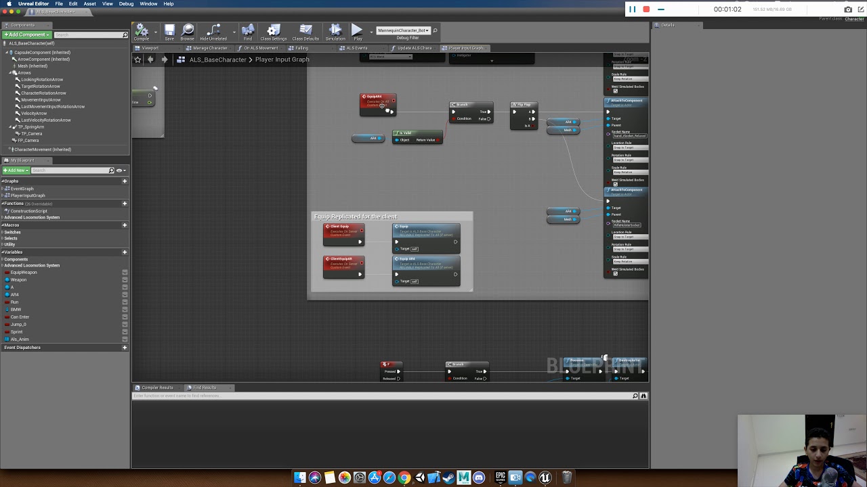Click the magnifier next to Debug Filter
The width and height of the screenshot is (867, 487).
(435, 30)
